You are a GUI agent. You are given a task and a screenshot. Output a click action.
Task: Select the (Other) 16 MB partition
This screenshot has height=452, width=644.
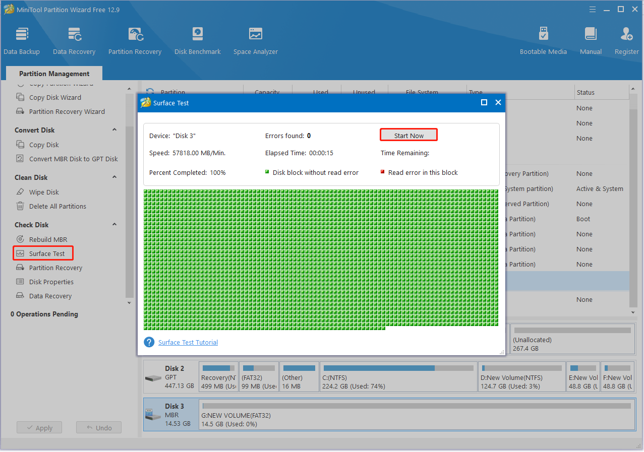[x=299, y=377]
